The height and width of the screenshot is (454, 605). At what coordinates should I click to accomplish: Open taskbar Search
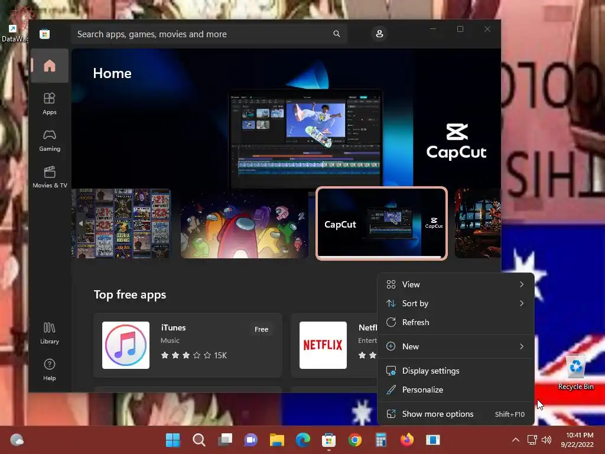199,440
